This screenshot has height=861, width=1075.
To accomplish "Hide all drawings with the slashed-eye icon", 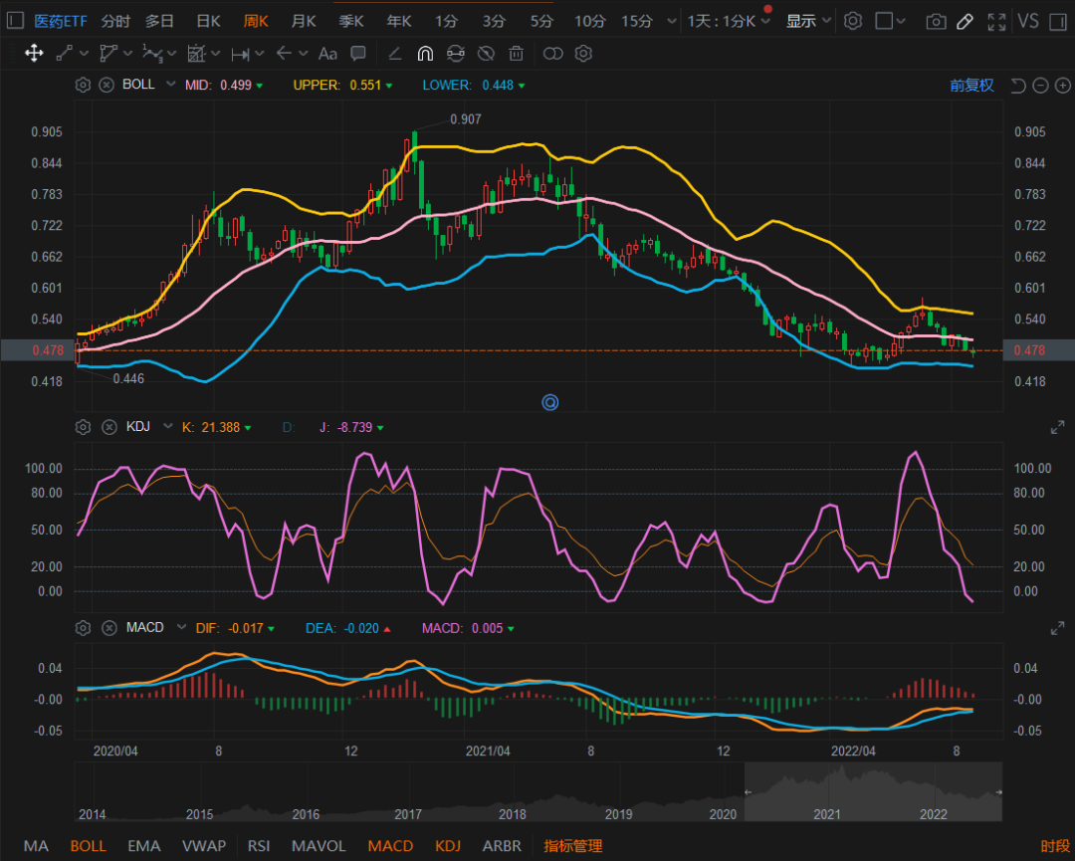I will click(486, 53).
